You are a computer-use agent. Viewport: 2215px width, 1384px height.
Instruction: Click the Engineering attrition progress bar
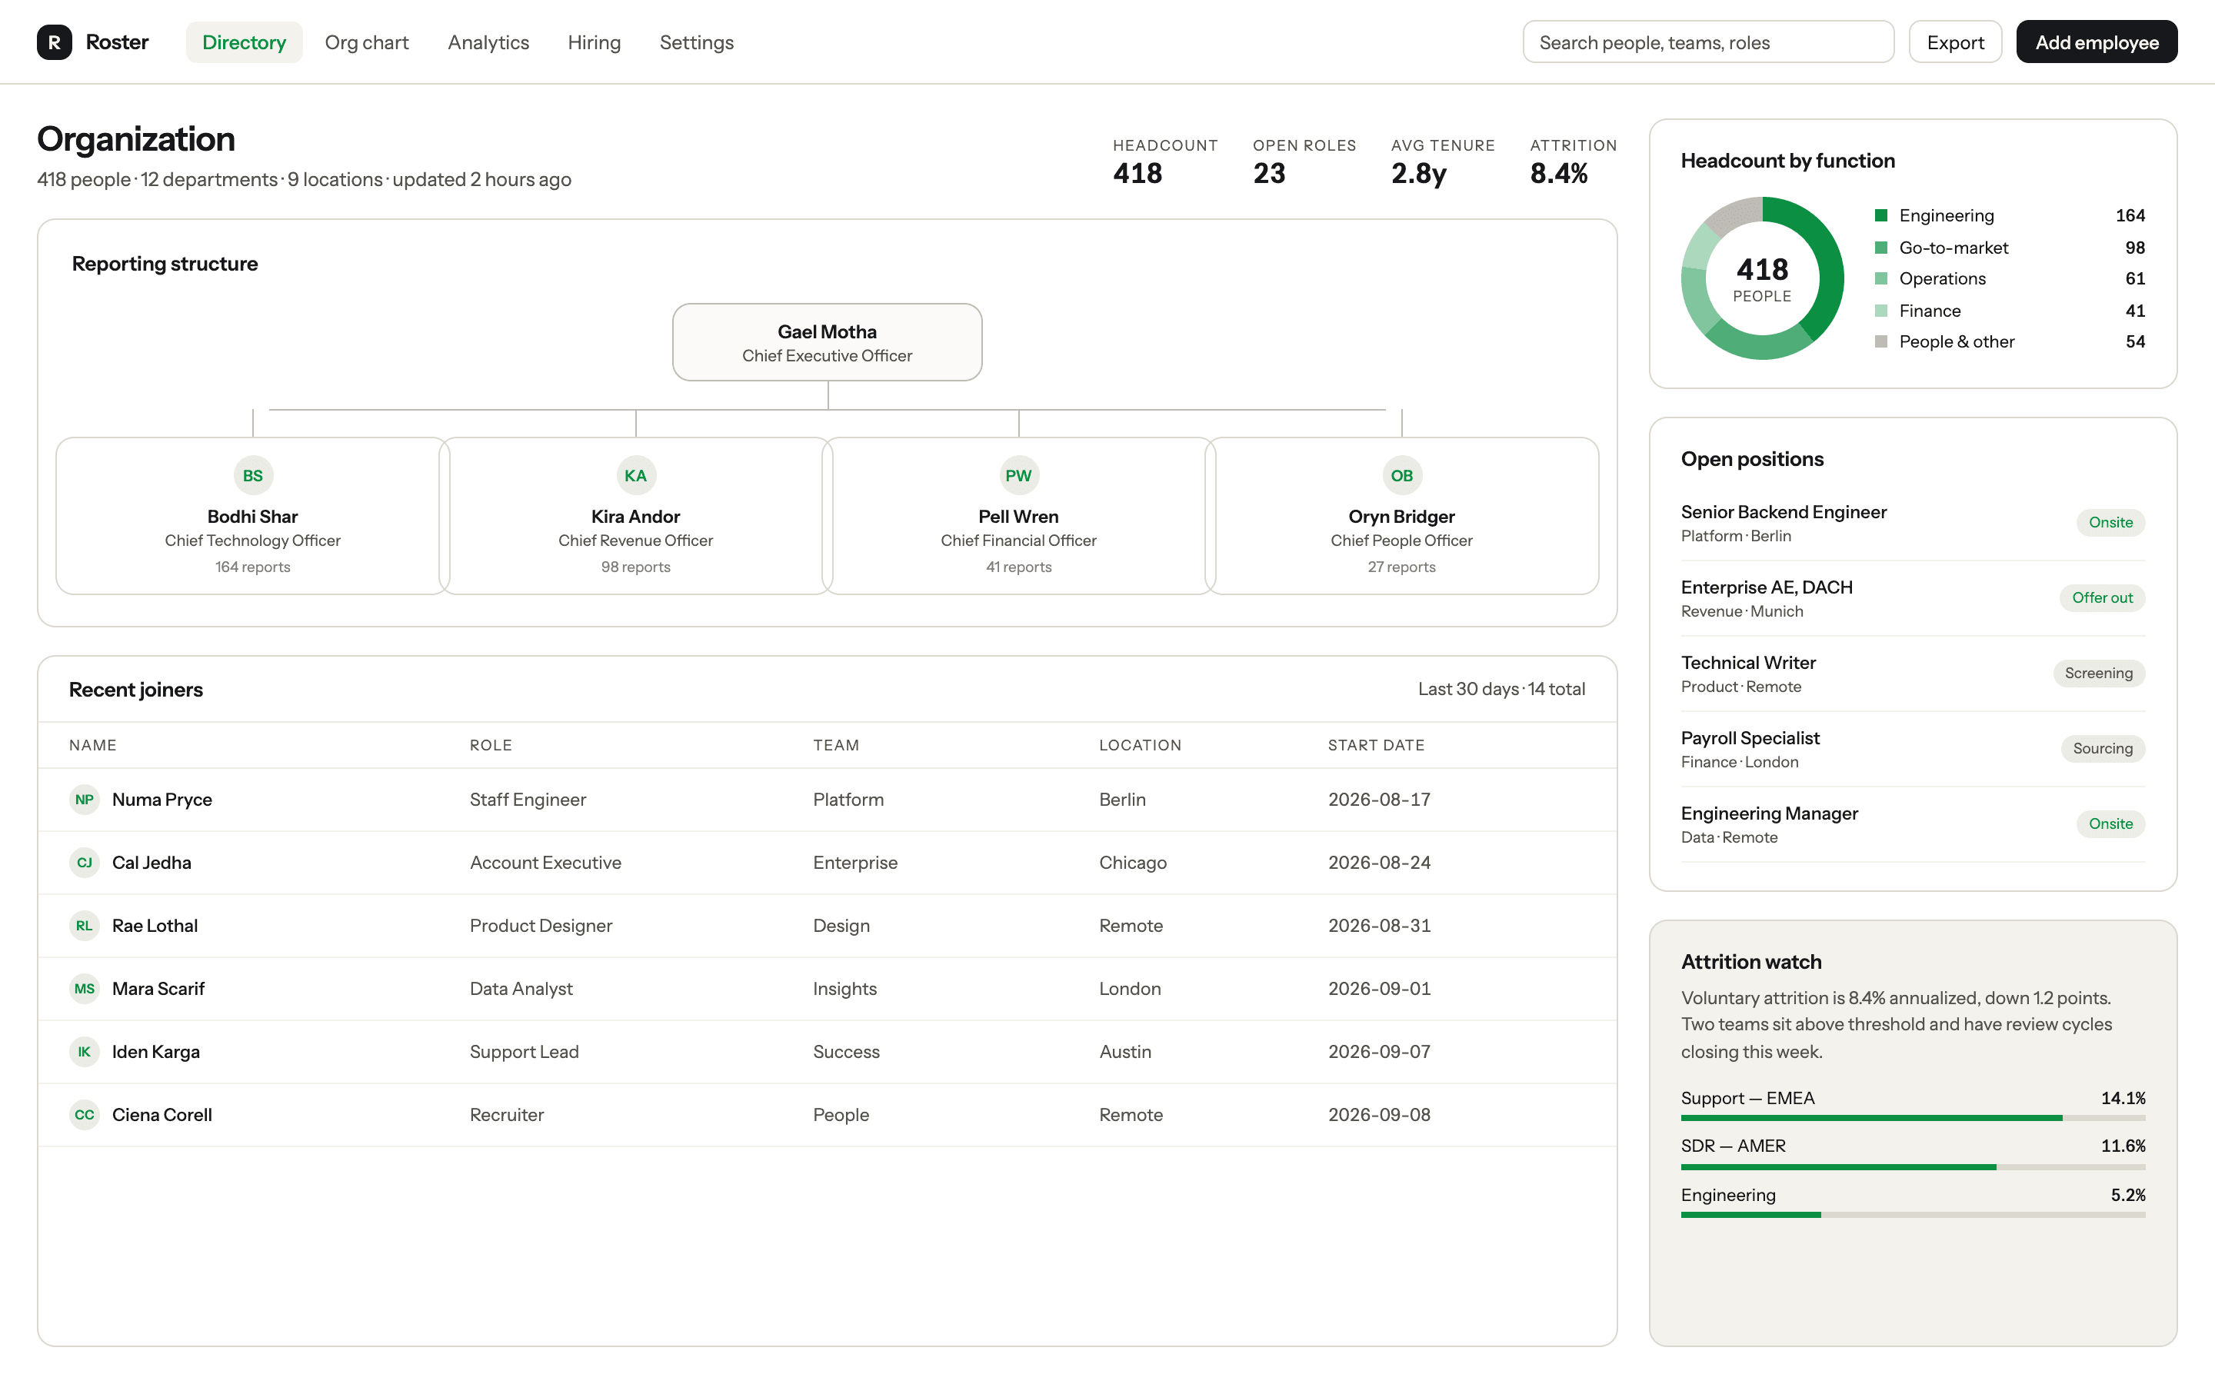tap(1913, 1215)
